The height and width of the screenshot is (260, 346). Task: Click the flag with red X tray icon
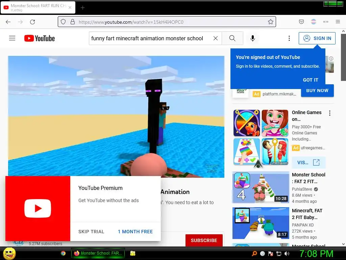coord(271,254)
